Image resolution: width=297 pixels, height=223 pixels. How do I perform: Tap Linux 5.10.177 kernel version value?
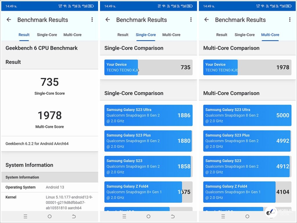69,202
